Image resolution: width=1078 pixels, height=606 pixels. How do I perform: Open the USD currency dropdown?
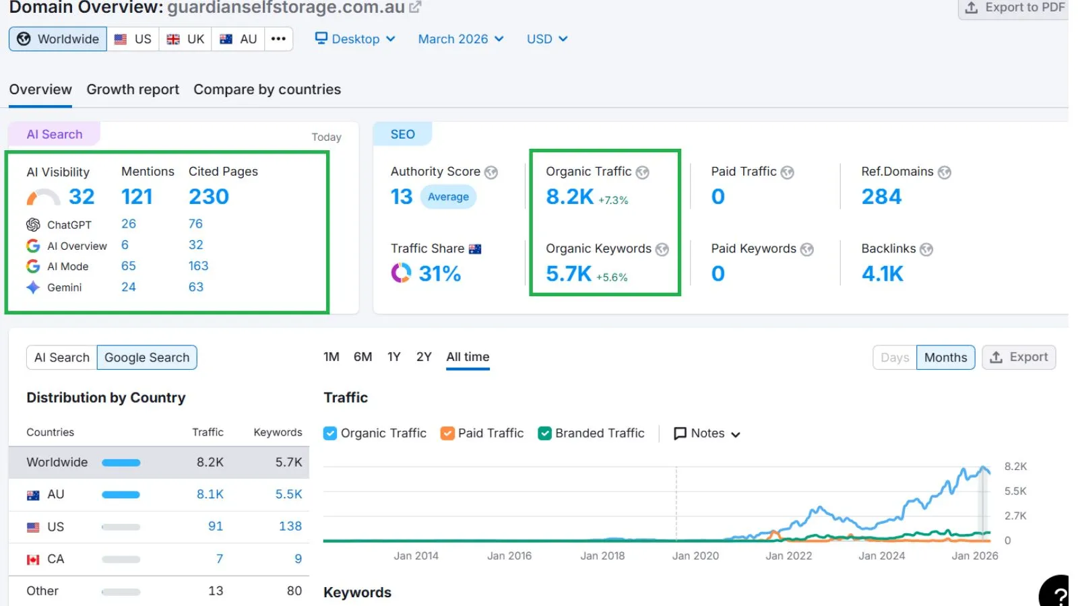pos(547,39)
